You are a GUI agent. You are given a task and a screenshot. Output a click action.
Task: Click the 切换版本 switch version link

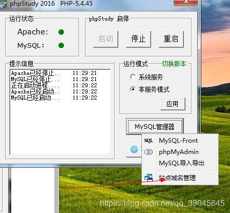coord(174,64)
